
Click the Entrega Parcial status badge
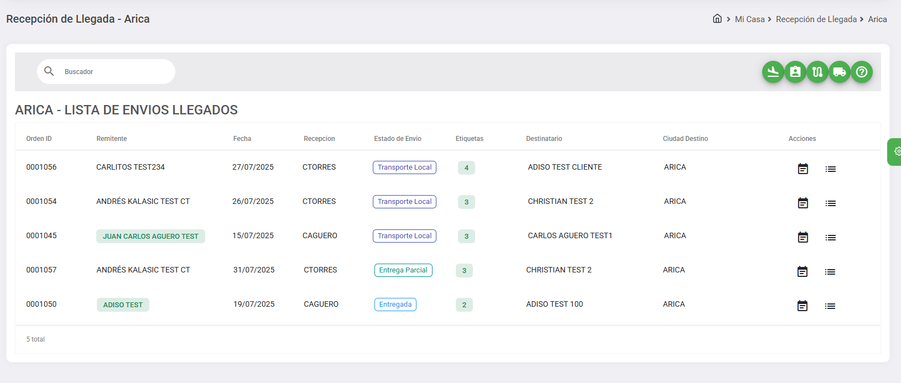coord(403,270)
